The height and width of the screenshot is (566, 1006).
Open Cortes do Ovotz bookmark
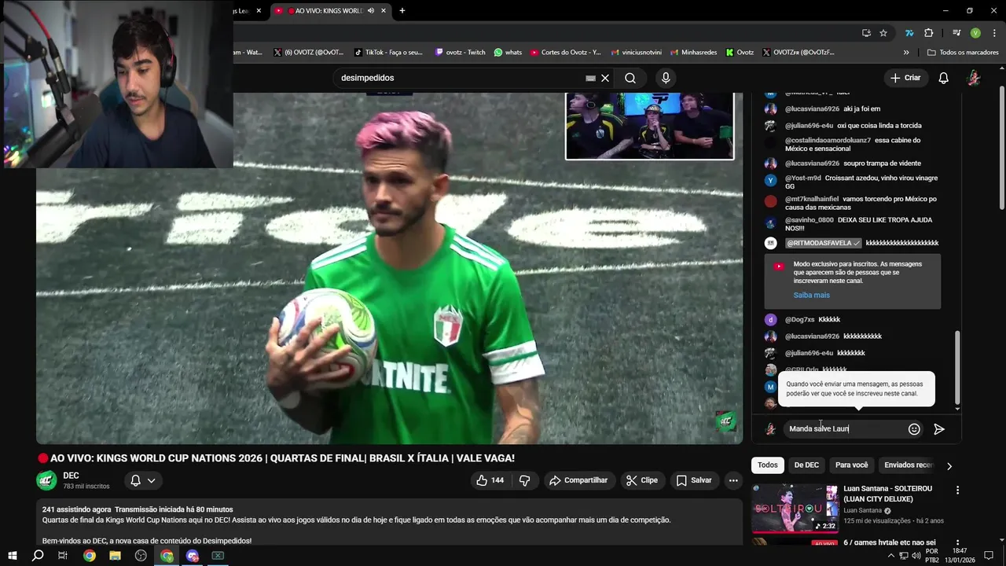click(566, 53)
